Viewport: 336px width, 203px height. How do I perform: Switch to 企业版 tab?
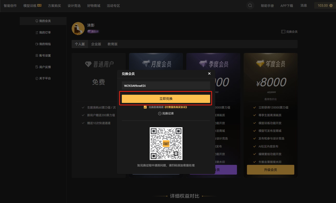pyautogui.click(x=96, y=44)
